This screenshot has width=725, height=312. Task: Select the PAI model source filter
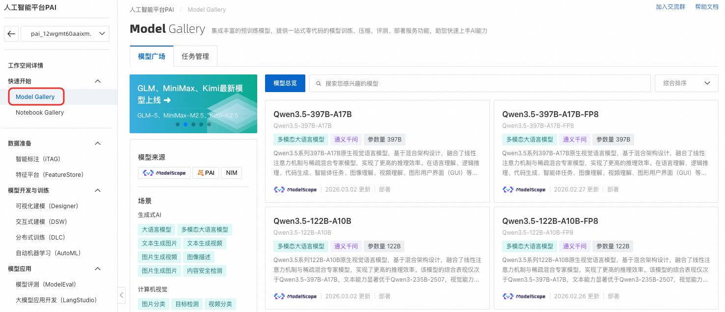pyautogui.click(x=205, y=173)
